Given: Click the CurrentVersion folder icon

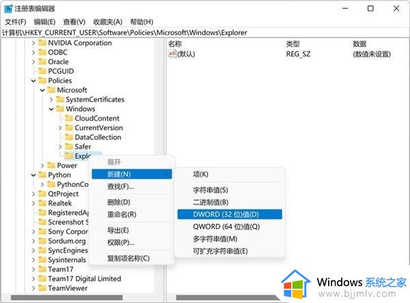Looking at the screenshot, I should point(69,128).
